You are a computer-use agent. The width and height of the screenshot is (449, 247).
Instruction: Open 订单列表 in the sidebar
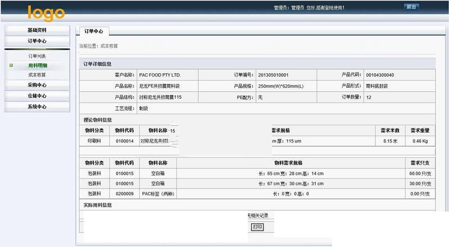pyautogui.click(x=37, y=56)
